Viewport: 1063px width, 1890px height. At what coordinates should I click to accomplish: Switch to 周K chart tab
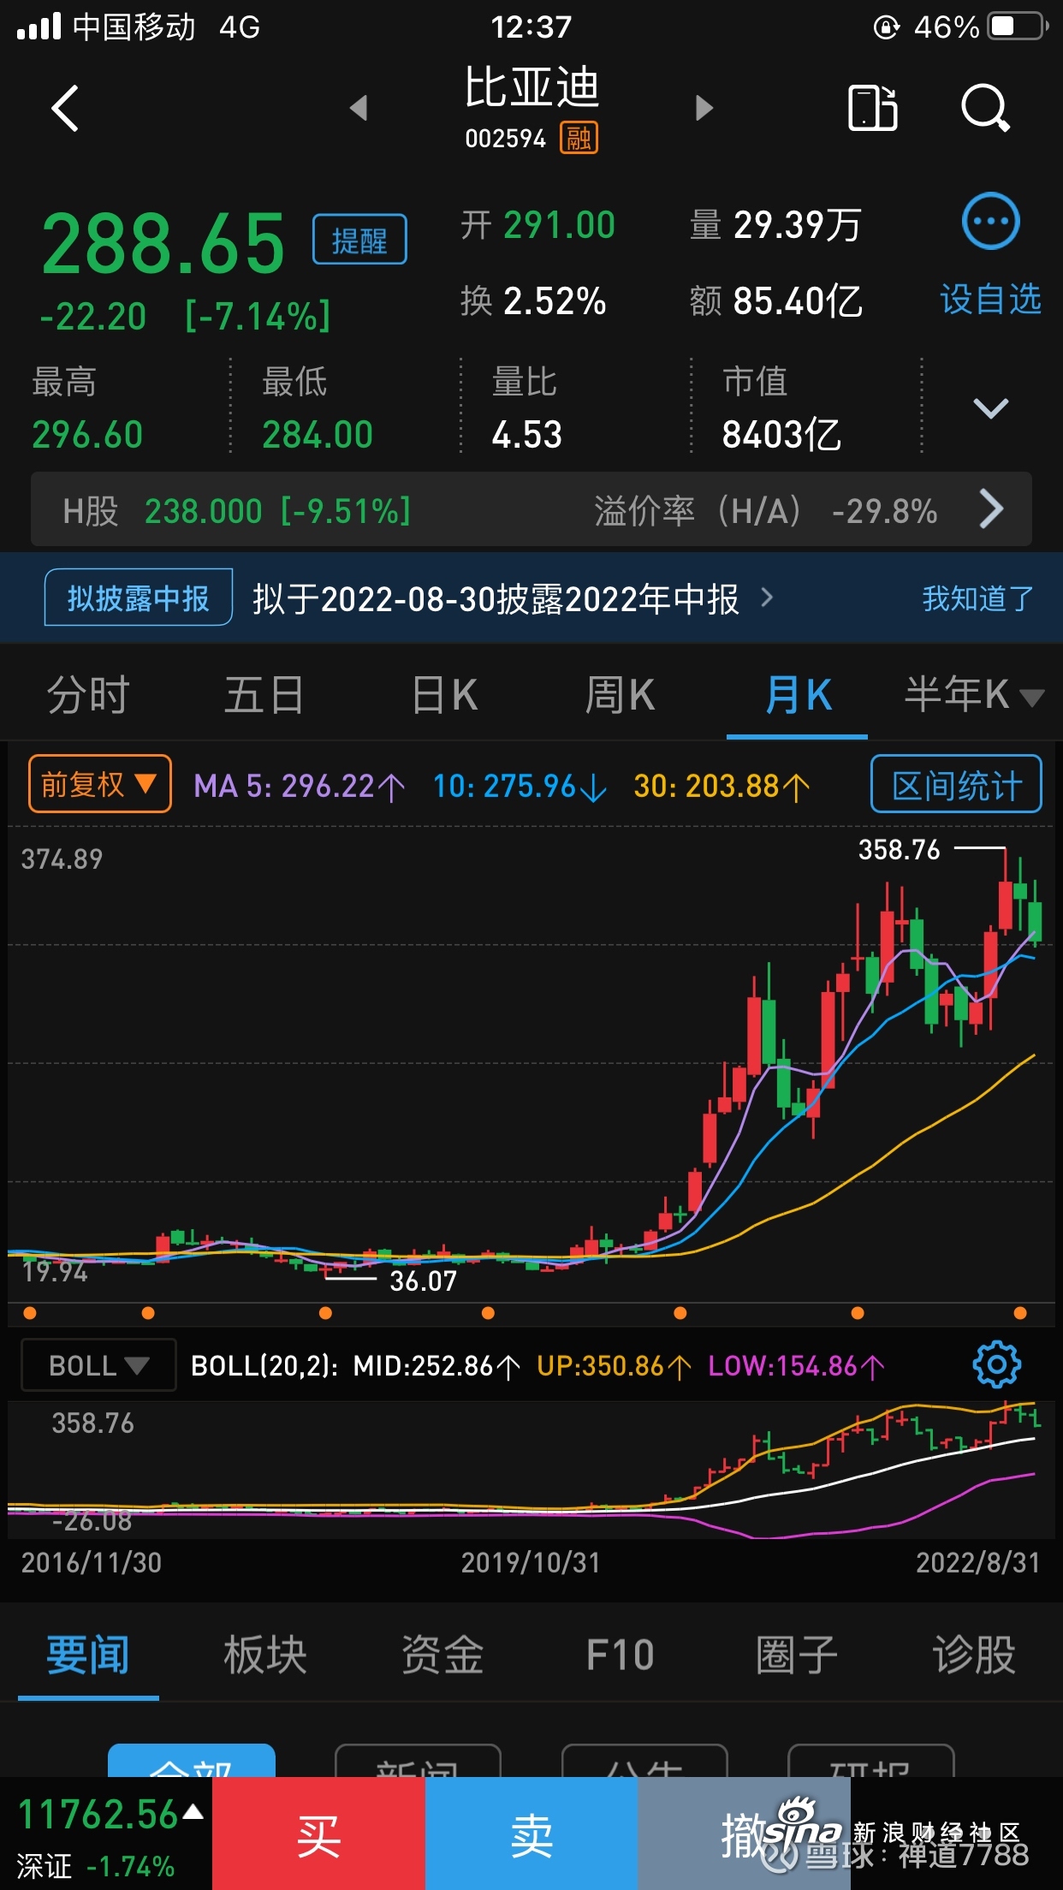[620, 694]
